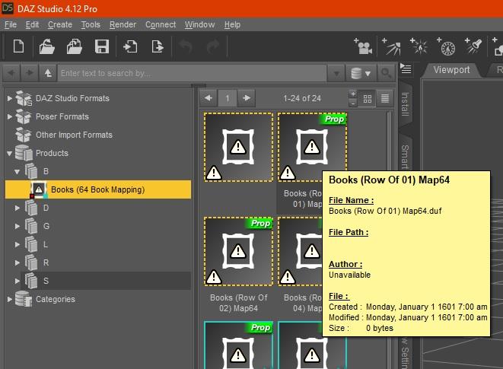Create new linear point light icon
The image size is (503, 369).
pyautogui.click(x=446, y=46)
